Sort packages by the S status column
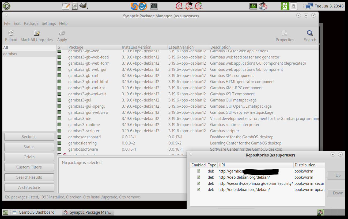The width and height of the screenshot is (348, 219). coord(60,47)
